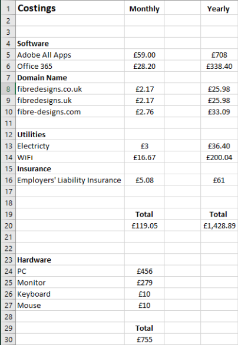Select the PC cost £456 cell
238x345 pixels.
point(144,271)
